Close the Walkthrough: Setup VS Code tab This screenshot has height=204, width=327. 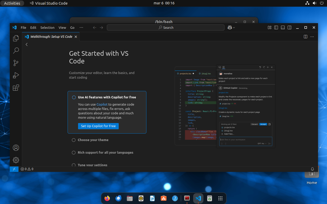76,37
